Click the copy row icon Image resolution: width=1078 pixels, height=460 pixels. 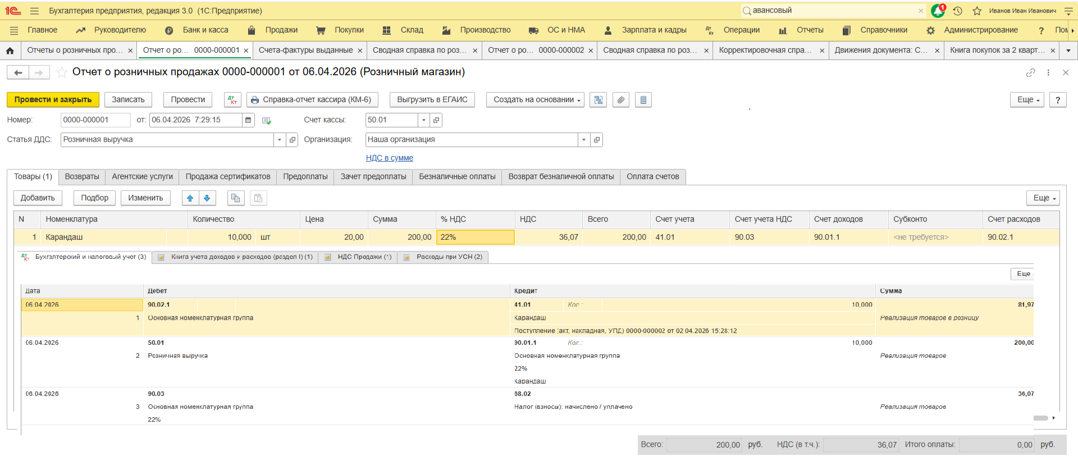(x=235, y=198)
